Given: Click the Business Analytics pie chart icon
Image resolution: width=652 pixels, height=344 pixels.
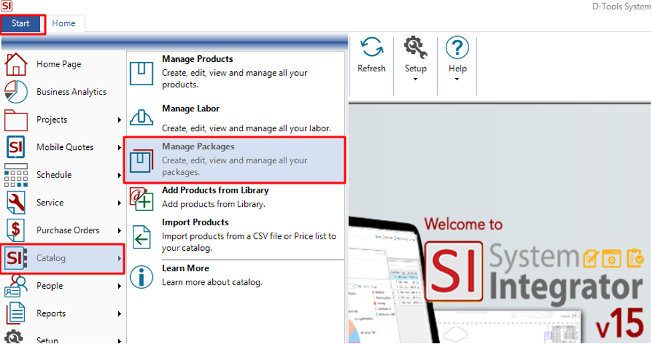Looking at the screenshot, I should coord(16,92).
